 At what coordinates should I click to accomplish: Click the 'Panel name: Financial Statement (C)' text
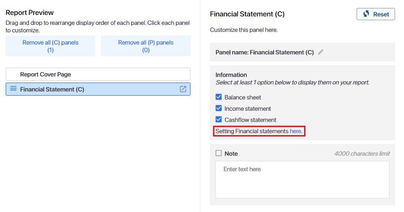(x=265, y=53)
